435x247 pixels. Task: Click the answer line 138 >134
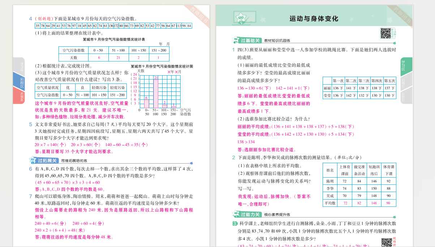tap(246, 142)
